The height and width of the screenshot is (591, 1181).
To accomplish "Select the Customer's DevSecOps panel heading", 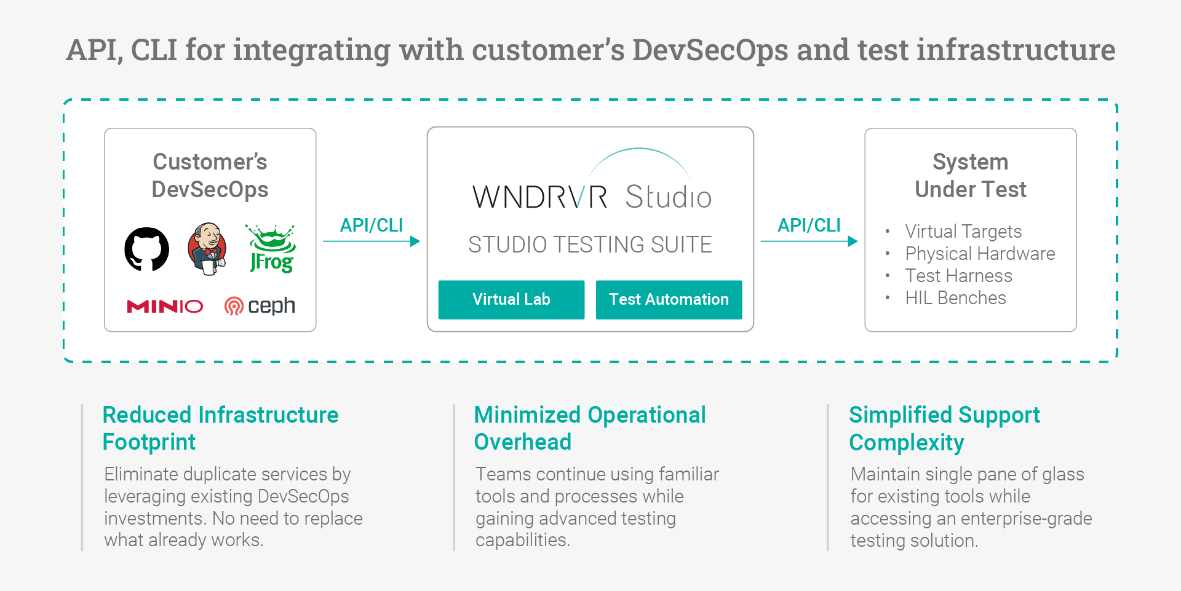I will 209,175.
